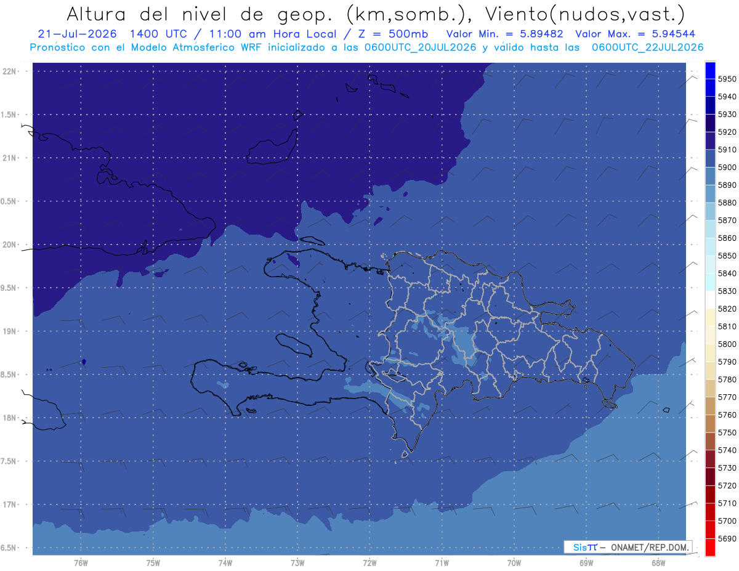
Task: Click the 5890 color bar label
Action: point(727,185)
